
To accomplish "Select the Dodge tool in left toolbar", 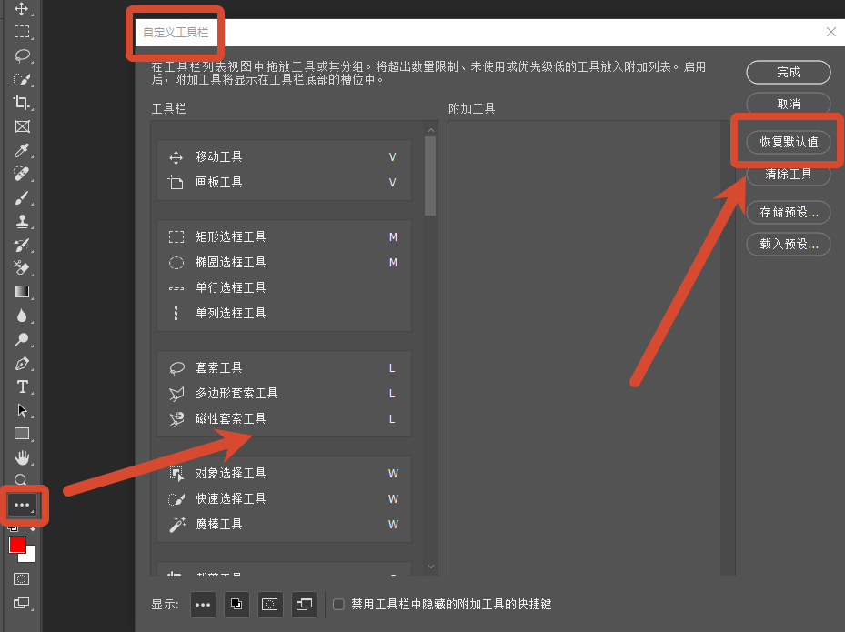I will (x=22, y=339).
